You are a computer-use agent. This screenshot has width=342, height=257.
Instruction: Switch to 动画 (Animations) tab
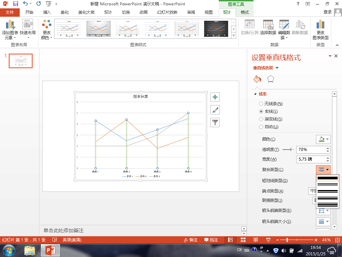[x=144, y=12]
